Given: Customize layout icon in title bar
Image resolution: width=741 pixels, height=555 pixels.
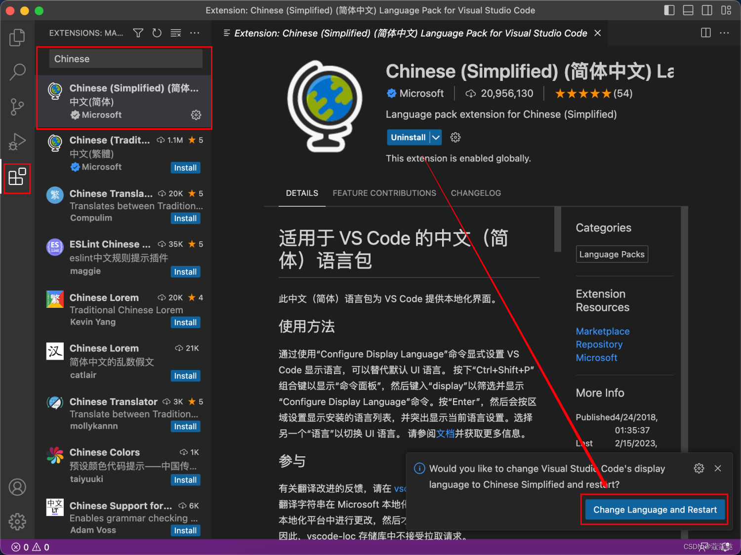Looking at the screenshot, I should pos(726,10).
